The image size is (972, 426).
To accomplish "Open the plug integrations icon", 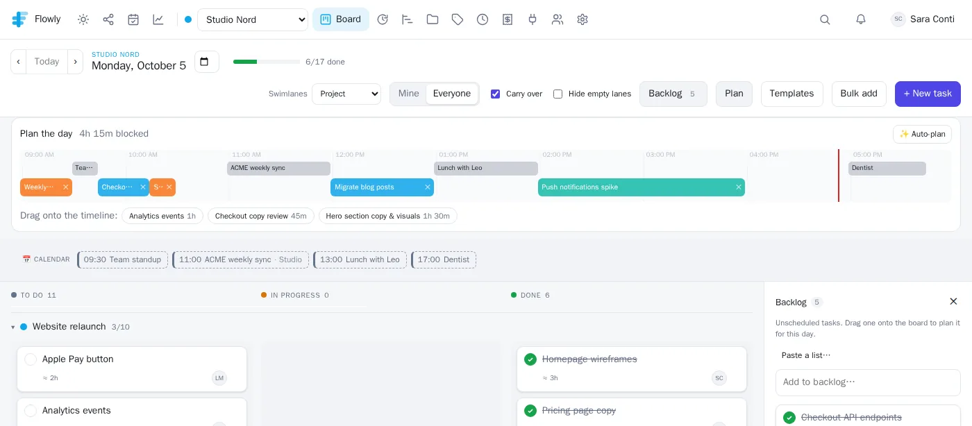I will pos(533,19).
